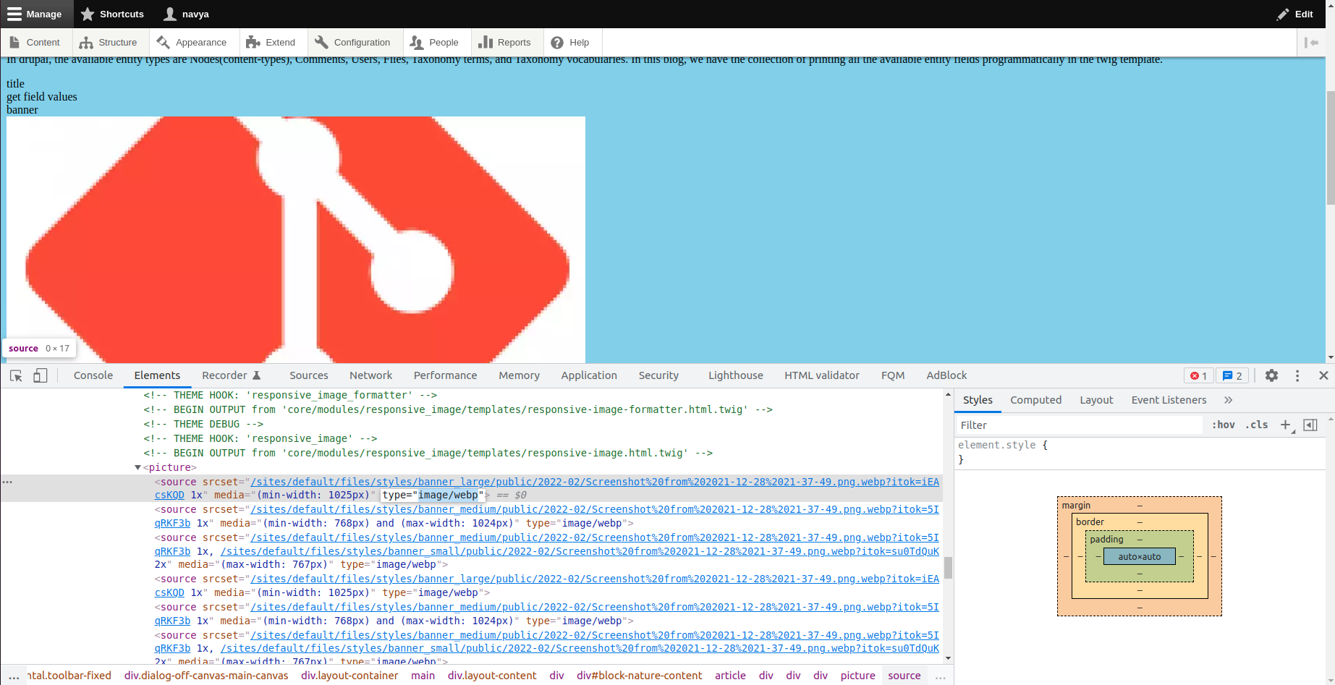
Task: Switch to the Computed styles tab
Action: tap(1036, 400)
